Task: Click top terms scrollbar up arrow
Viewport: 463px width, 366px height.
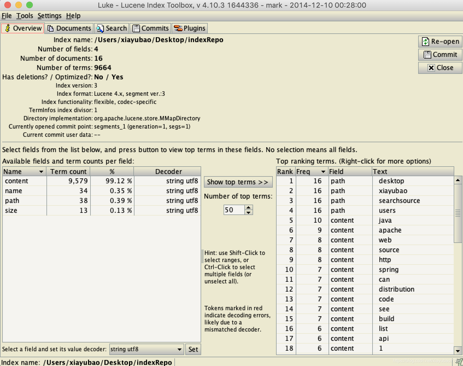Action: (x=458, y=180)
